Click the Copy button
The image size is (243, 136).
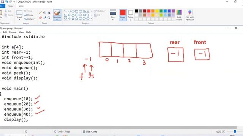9,15
